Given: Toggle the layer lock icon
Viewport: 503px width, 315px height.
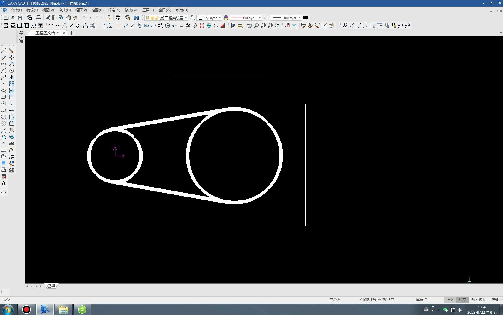Looking at the screenshot, I should (x=157, y=18).
